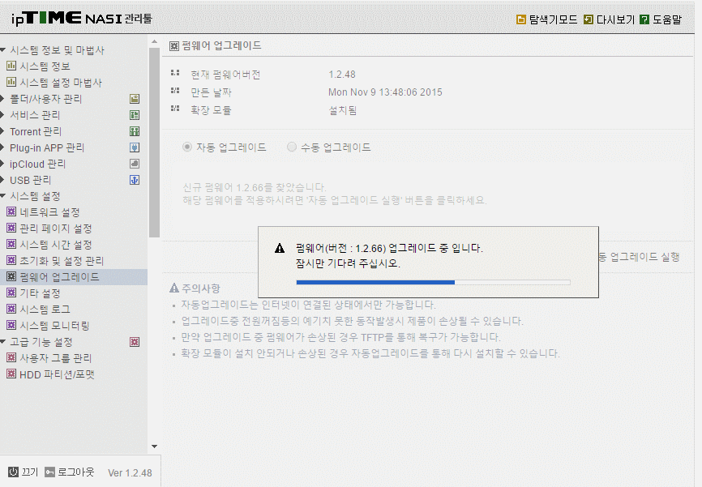
Task: Click the 서비스 관리 service icon
Action: point(135,115)
